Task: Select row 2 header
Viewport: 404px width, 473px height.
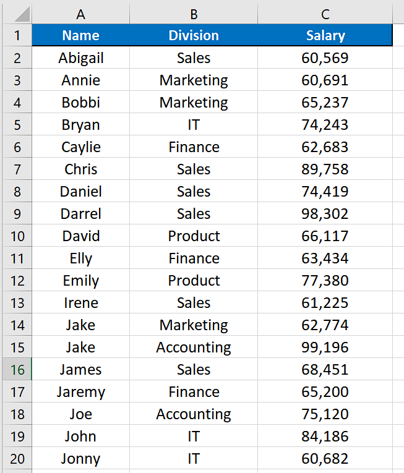Action: coord(17,58)
